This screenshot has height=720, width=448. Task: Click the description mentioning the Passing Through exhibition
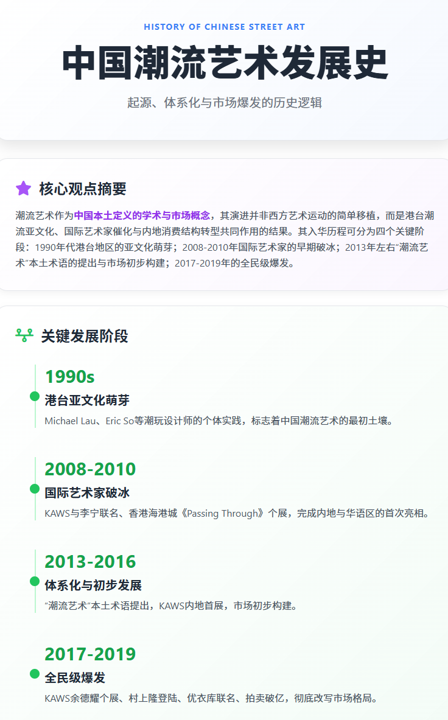pyautogui.click(x=237, y=513)
